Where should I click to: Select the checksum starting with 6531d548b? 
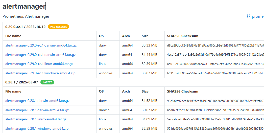(x=215, y=73)
